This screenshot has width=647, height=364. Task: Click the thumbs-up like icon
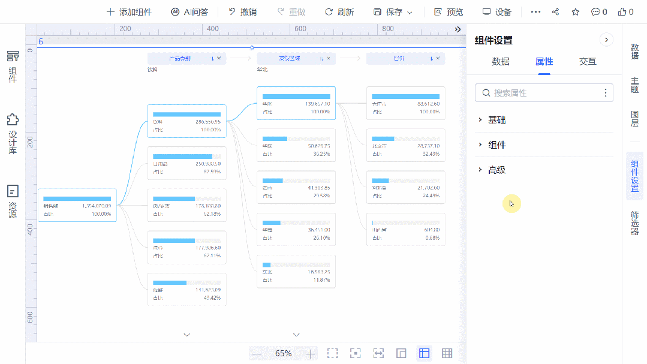(x=625, y=12)
